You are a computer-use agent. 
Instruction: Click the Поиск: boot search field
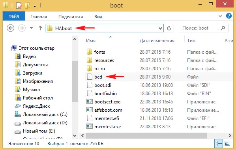point(200,28)
